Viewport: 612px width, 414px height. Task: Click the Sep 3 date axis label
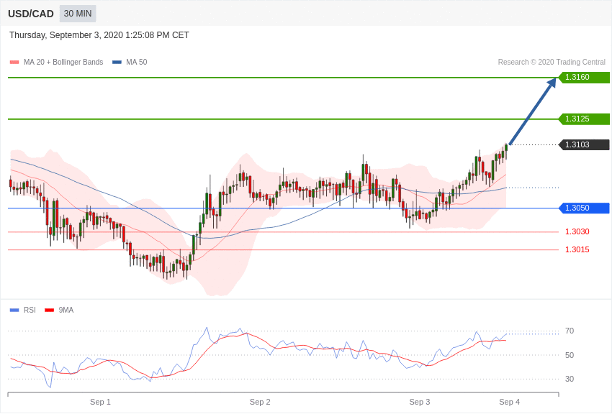pyautogui.click(x=420, y=402)
